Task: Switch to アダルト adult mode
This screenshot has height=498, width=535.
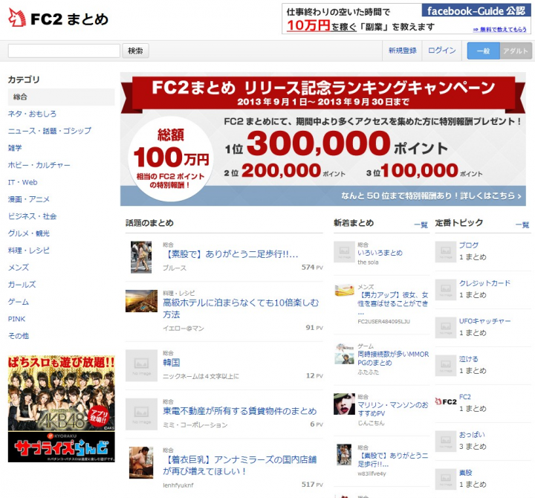Action: point(516,51)
